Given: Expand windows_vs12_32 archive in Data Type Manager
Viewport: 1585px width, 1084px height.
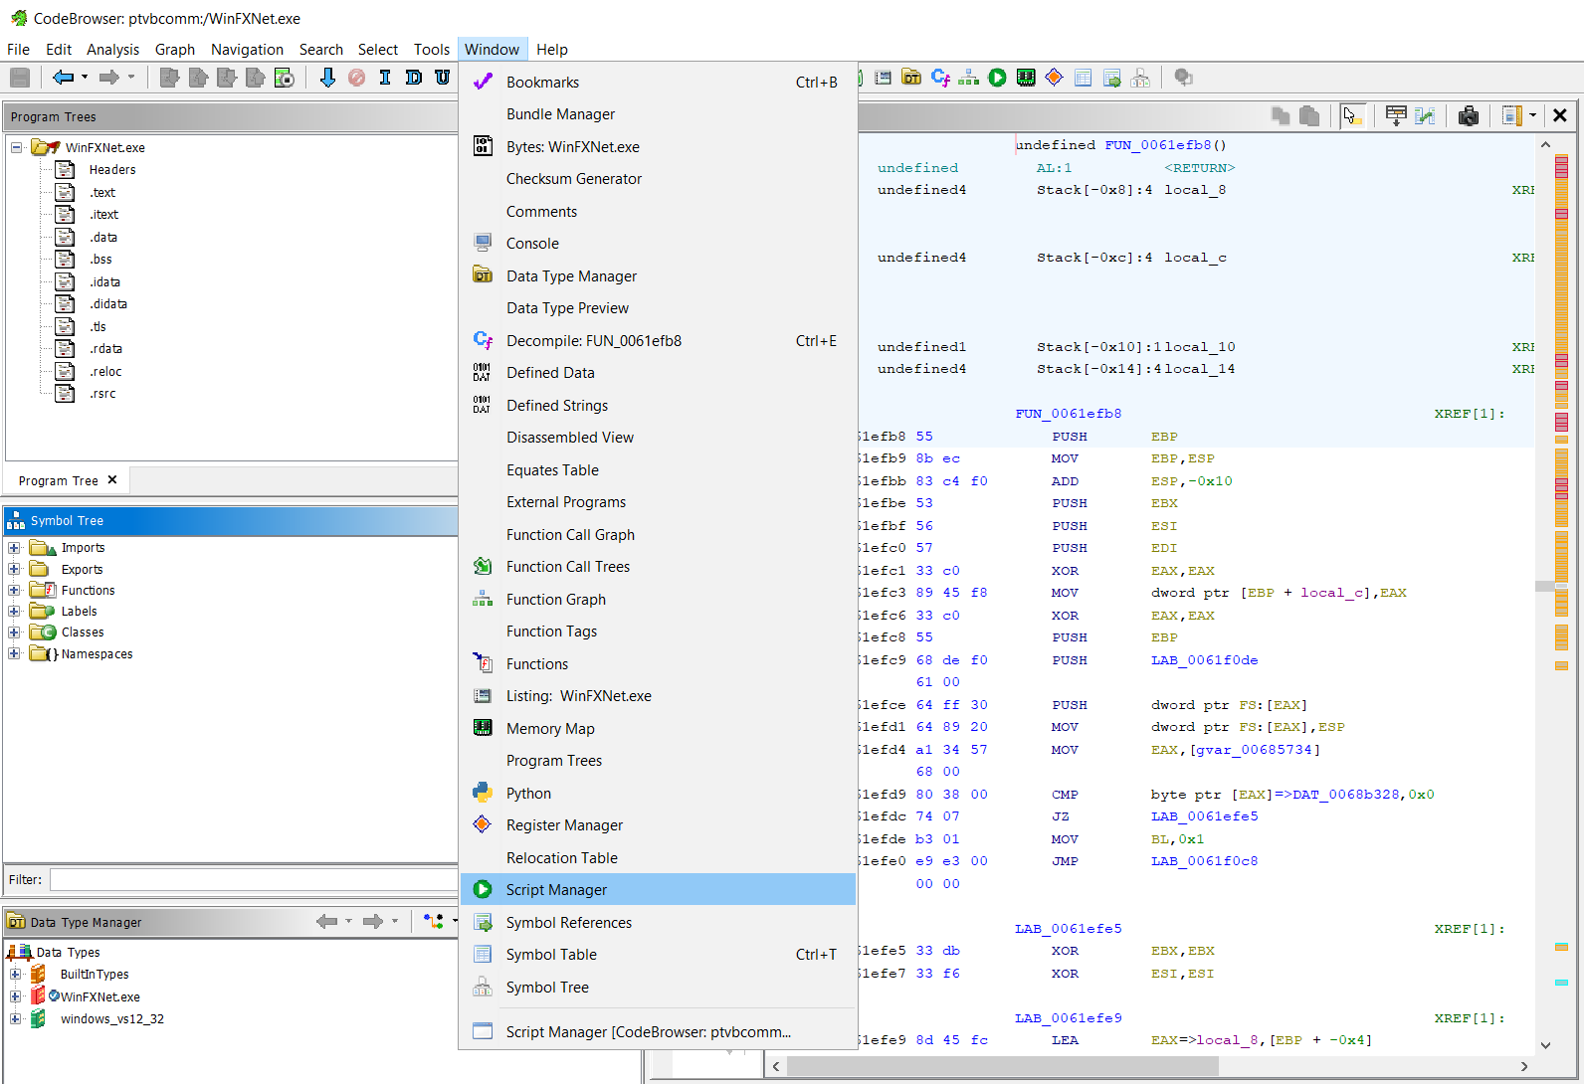Looking at the screenshot, I should pos(16,1018).
